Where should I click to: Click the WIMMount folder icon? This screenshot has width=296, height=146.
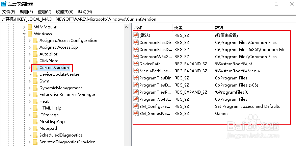click(30, 27)
